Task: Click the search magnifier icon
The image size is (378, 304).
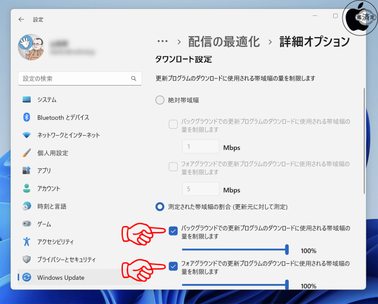Action: click(x=133, y=79)
